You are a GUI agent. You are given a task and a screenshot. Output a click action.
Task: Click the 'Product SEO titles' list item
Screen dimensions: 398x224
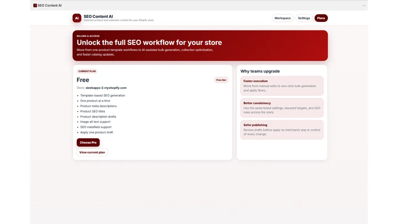pos(93,111)
